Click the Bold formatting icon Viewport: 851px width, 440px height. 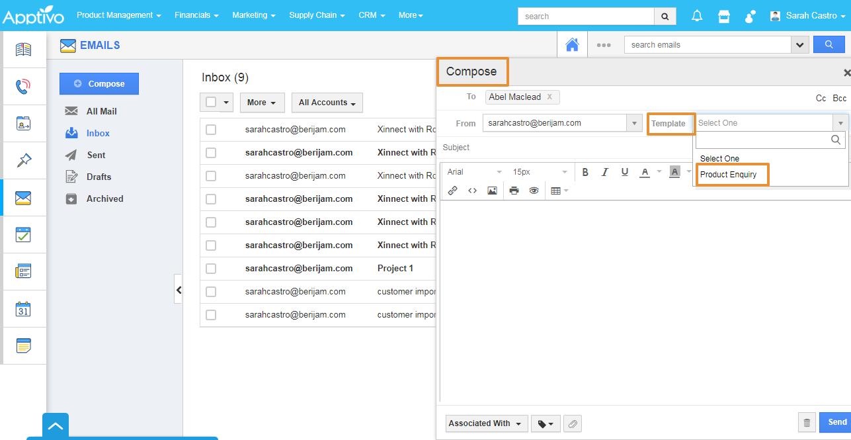[x=585, y=172]
